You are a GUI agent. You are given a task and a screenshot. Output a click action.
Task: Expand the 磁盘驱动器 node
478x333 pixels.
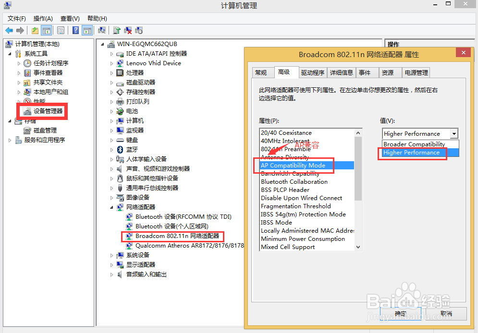(111, 83)
